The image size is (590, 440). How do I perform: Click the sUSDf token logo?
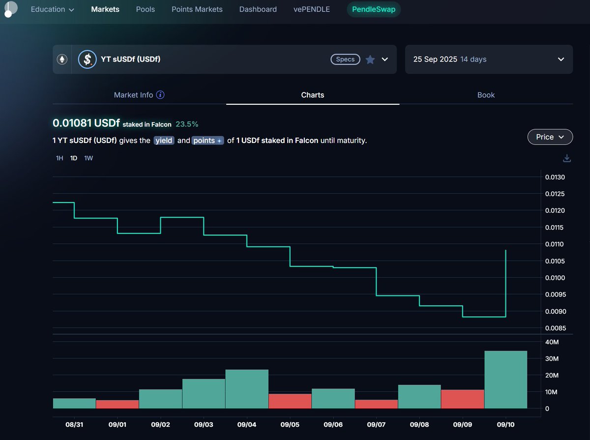point(88,59)
